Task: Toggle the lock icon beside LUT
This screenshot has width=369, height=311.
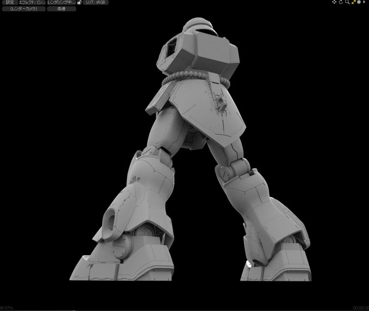Action: click(79, 2)
